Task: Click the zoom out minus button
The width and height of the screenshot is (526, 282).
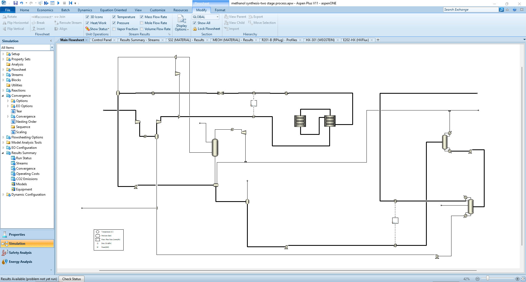Action: point(477,279)
